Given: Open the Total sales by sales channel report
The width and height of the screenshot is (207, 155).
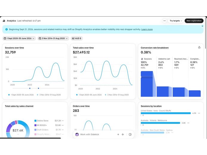Looking at the screenshot, I should coord(19,106).
